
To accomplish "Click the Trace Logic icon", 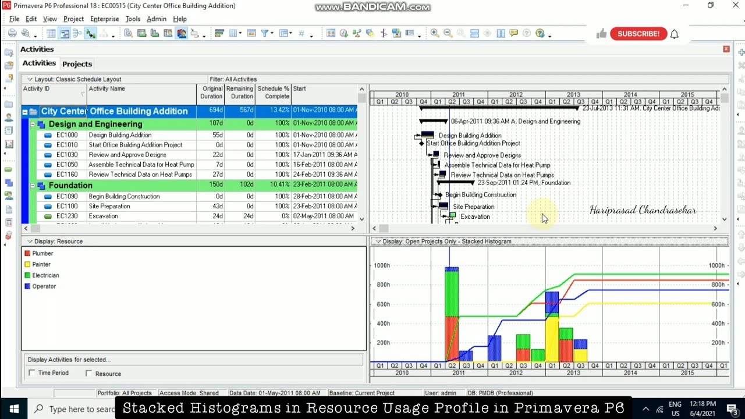I will (194, 33).
